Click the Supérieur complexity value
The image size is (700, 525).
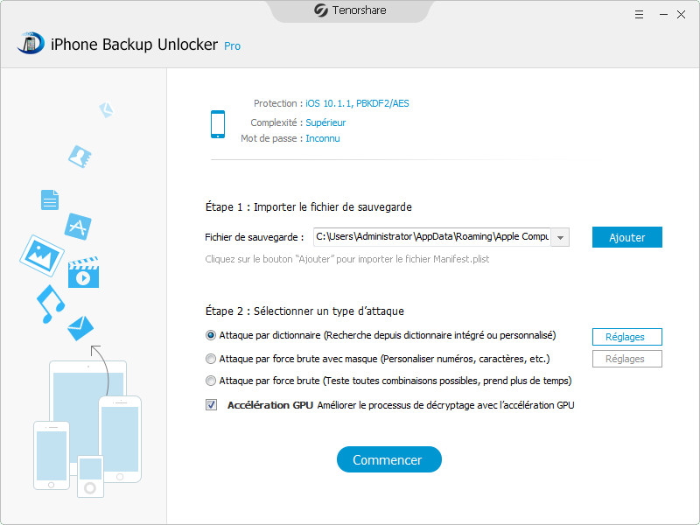pos(325,122)
